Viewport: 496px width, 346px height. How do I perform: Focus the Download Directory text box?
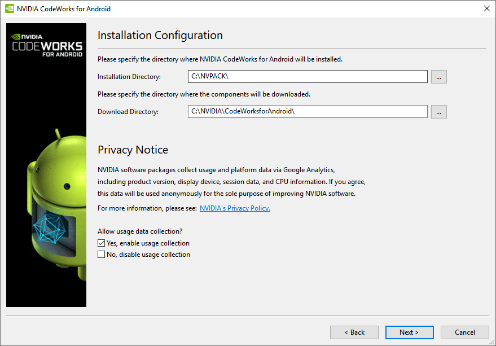308,111
